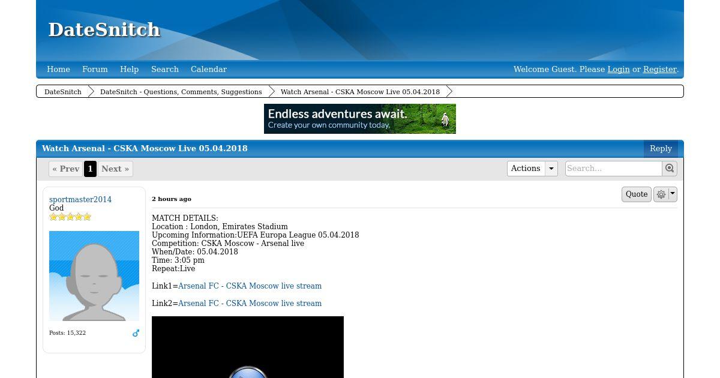Click 'Competition: CSKA Moscow - Arsenal live' line
This screenshot has width=720, height=378.
[228, 244]
